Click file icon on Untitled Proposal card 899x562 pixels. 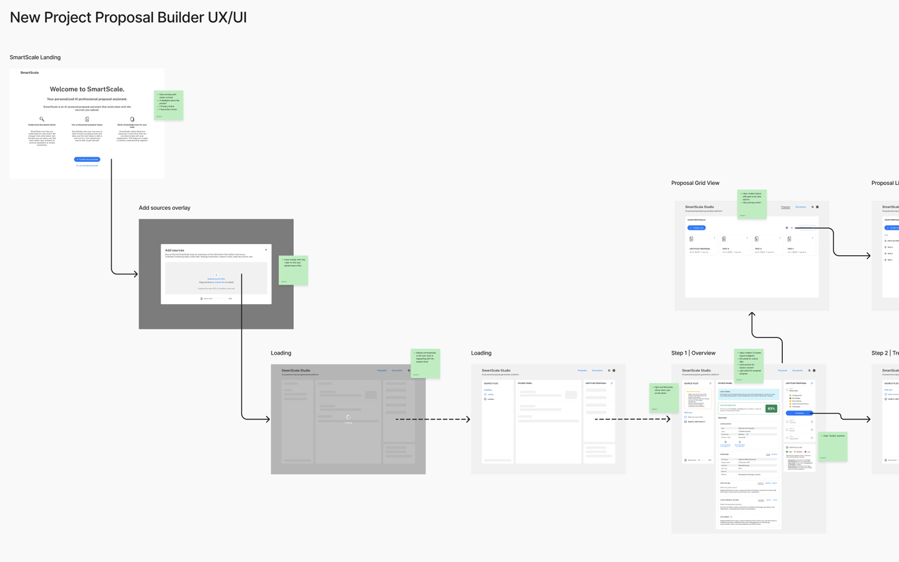691,239
